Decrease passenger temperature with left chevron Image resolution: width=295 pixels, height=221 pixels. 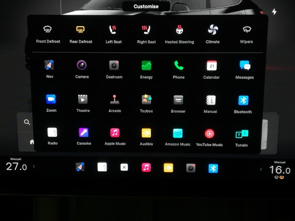[x=261, y=169]
